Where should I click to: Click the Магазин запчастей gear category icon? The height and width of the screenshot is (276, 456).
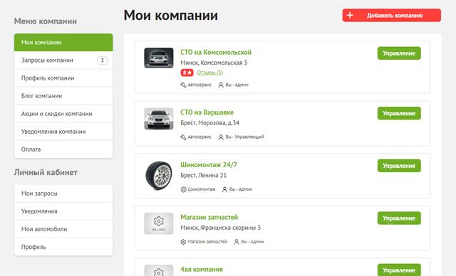(183, 242)
